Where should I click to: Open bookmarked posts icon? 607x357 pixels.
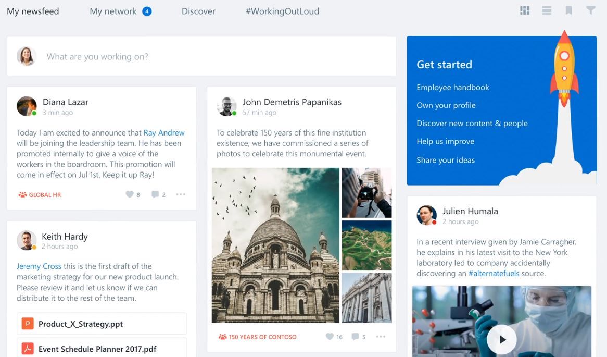tap(569, 10)
